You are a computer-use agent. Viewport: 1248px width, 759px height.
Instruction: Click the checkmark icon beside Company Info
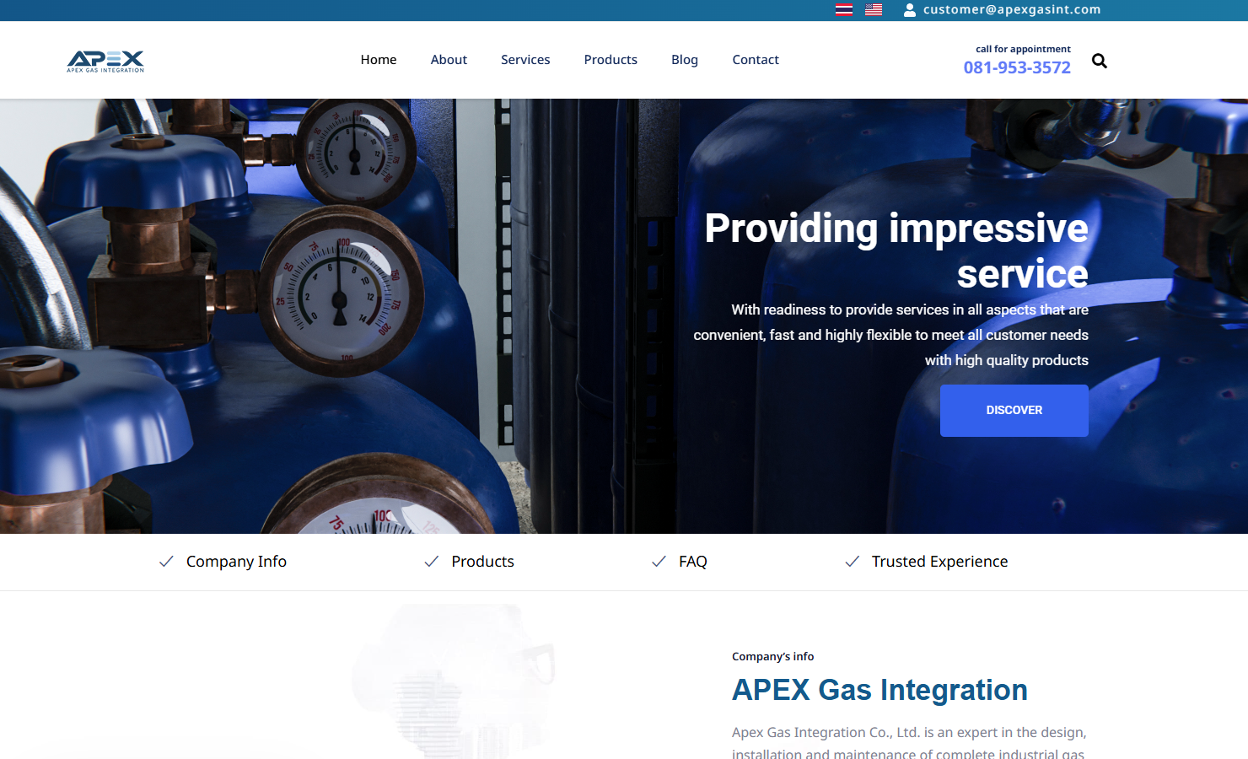click(165, 561)
